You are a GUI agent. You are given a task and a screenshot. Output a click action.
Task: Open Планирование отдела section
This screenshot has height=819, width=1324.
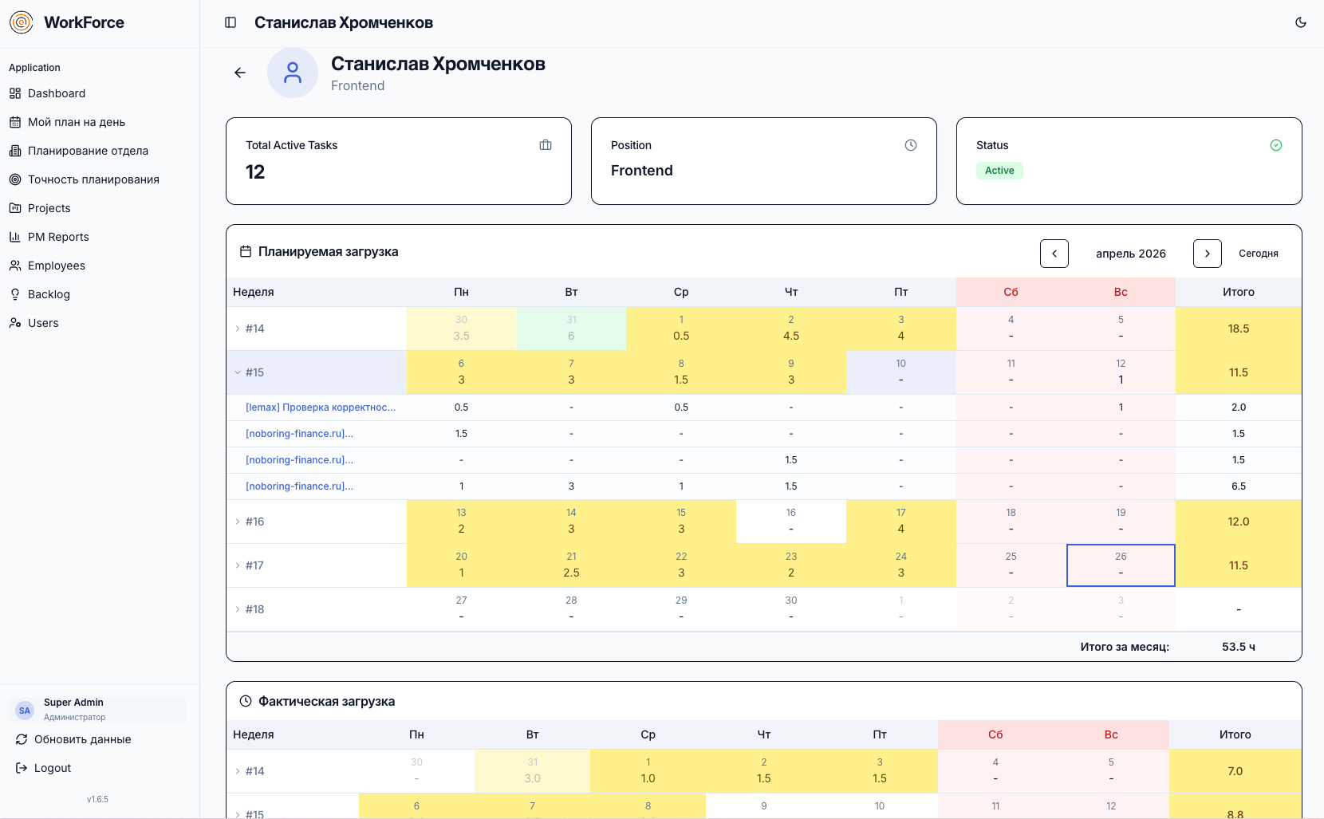[88, 151]
